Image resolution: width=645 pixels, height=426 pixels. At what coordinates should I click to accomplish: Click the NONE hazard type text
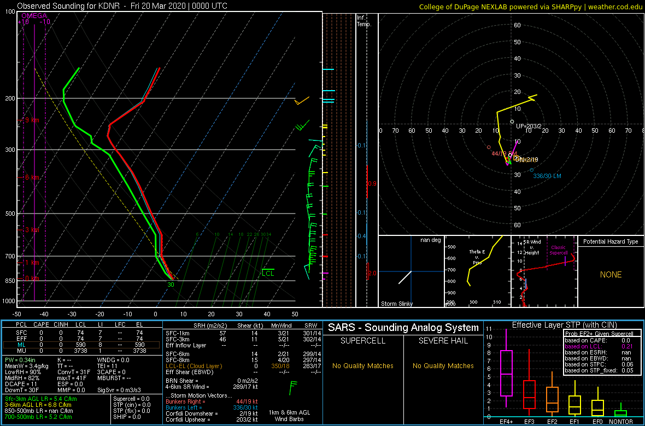[x=611, y=275]
